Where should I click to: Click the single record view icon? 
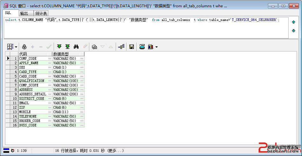(94, 47)
